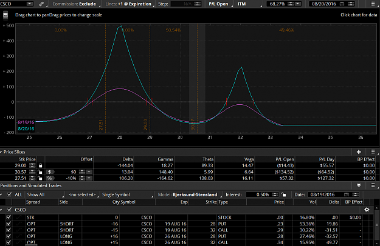The height and width of the screenshot is (246, 380).
Task: Click the symbol link chain icon
Action: click(x=42, y=4)
